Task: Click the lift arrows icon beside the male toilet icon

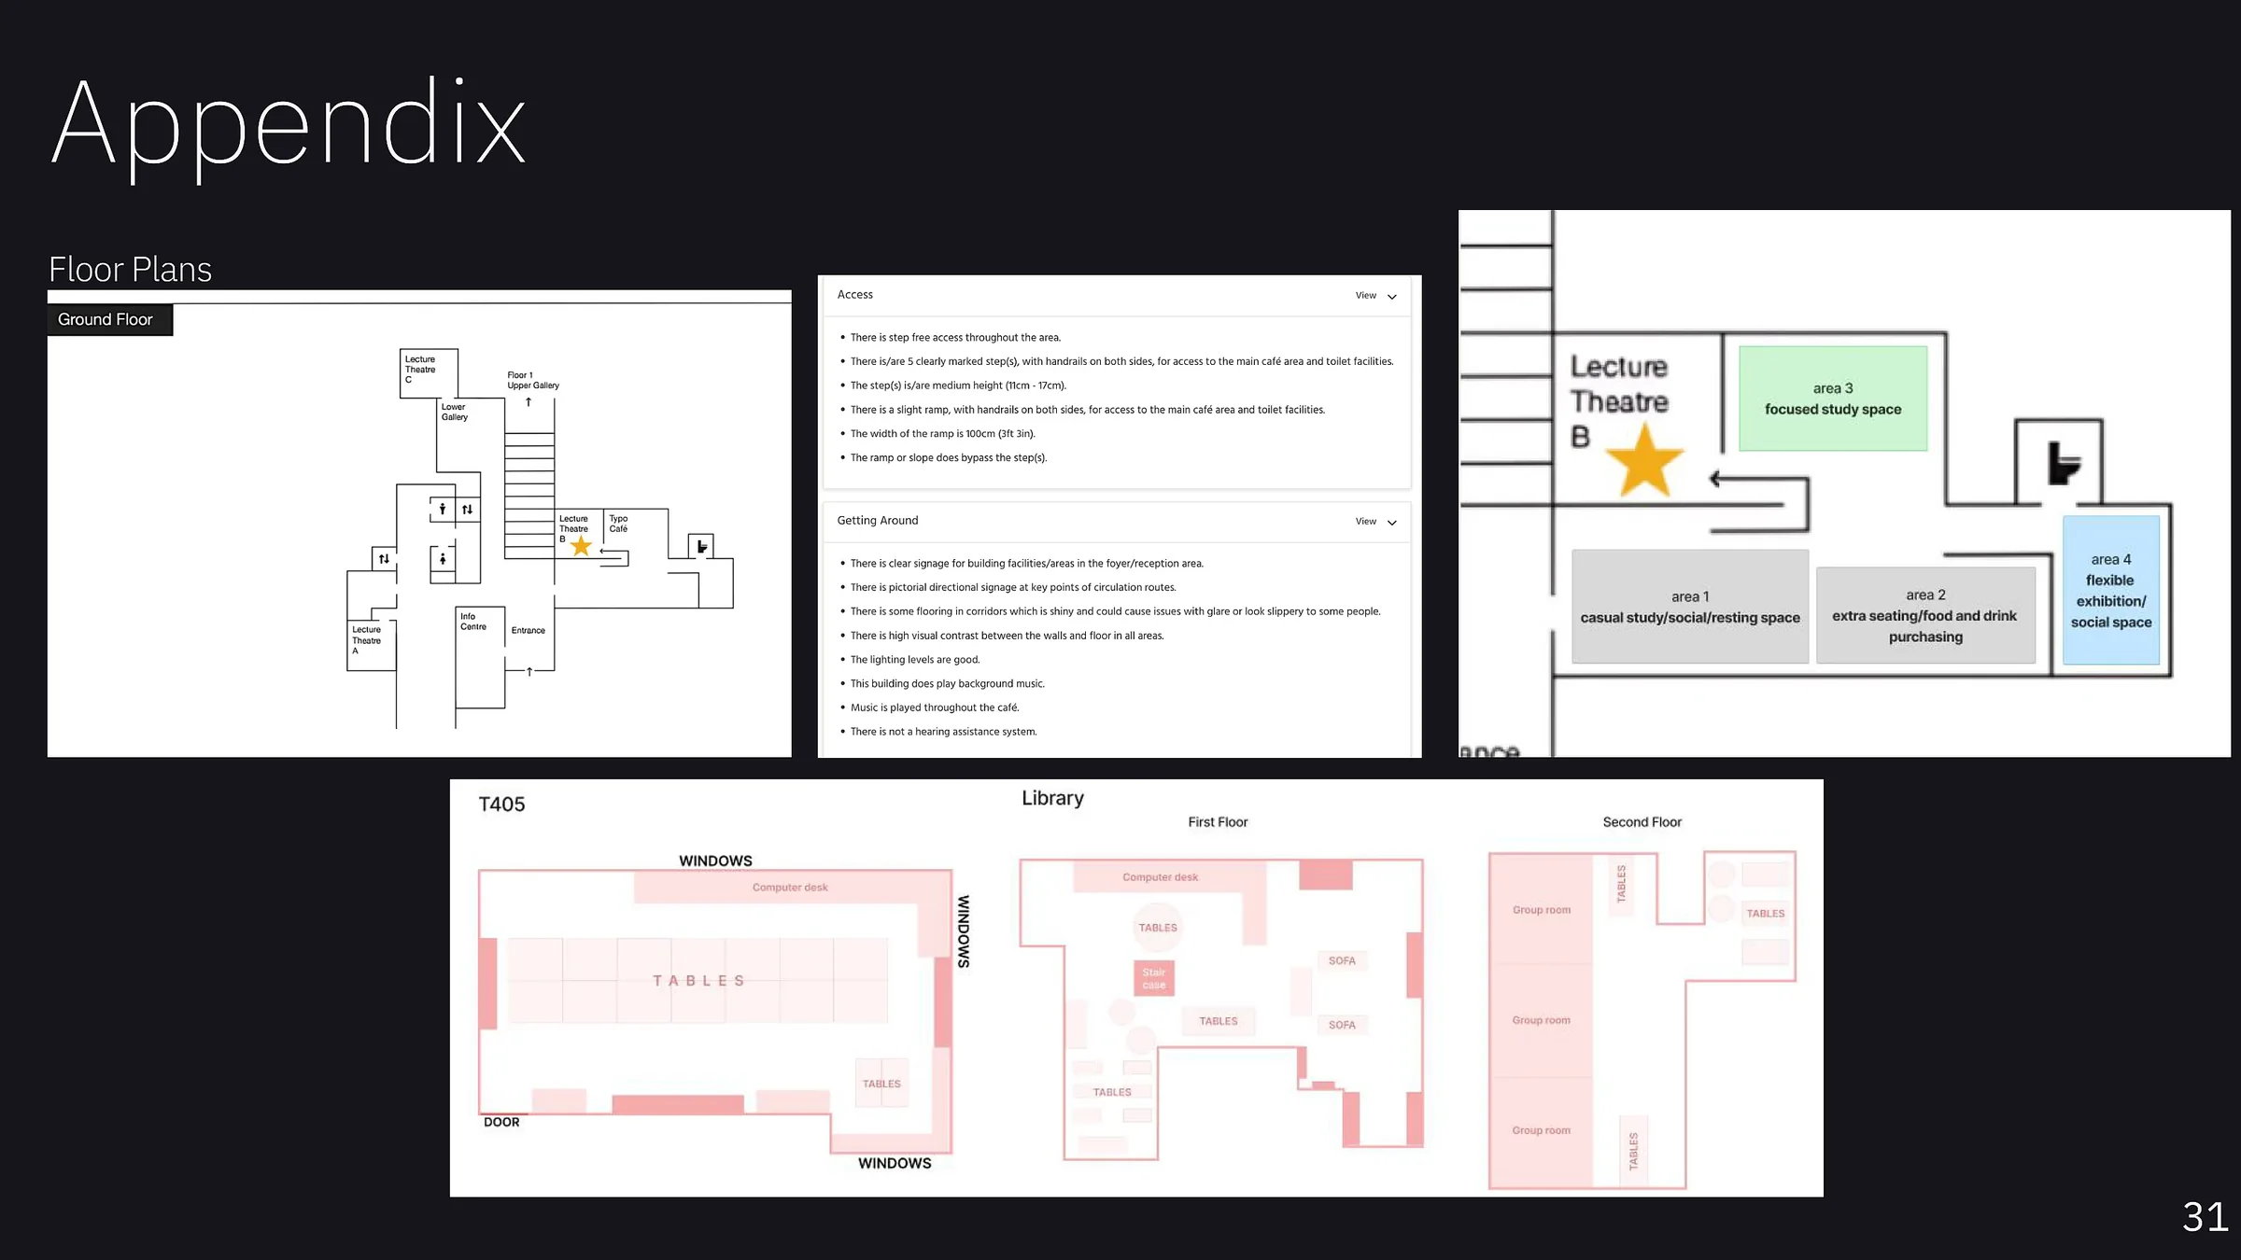Action: [467, 509]
